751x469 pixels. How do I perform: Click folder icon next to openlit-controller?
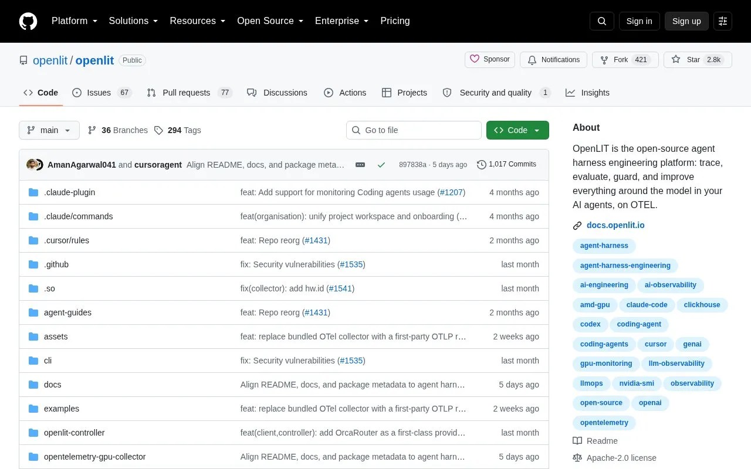pos(33,433)
